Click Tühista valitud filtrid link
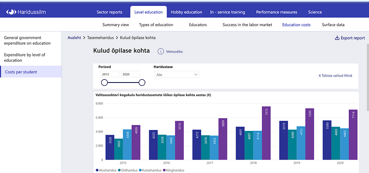The width and height of the screenshot is (369, 173). [x=335, y=76]
